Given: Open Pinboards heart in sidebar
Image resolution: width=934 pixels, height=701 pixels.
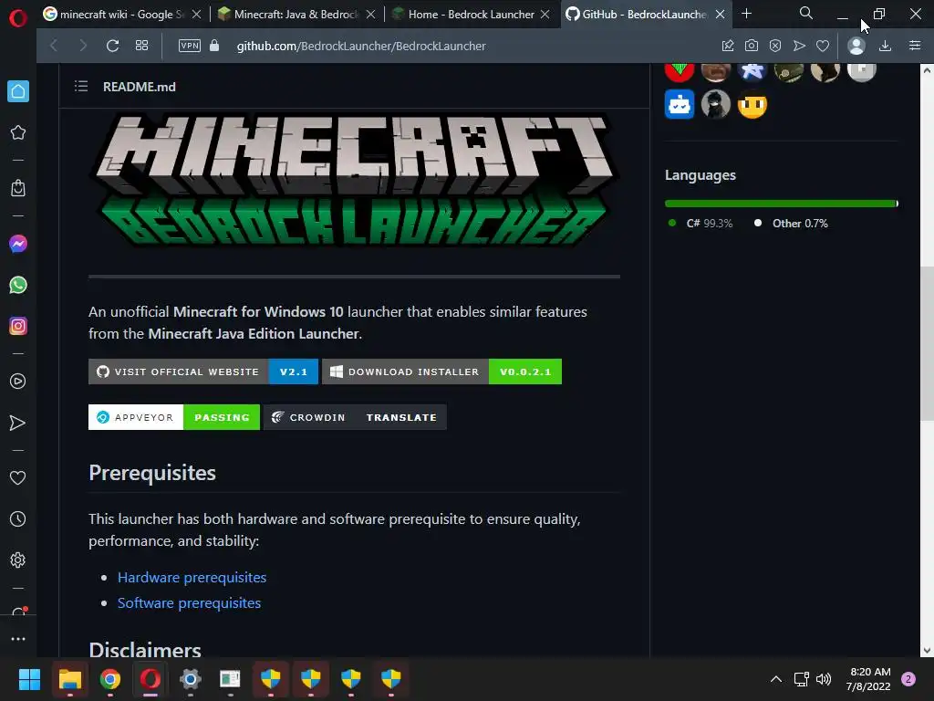Looking at the screenshot, I should point(18,477).
